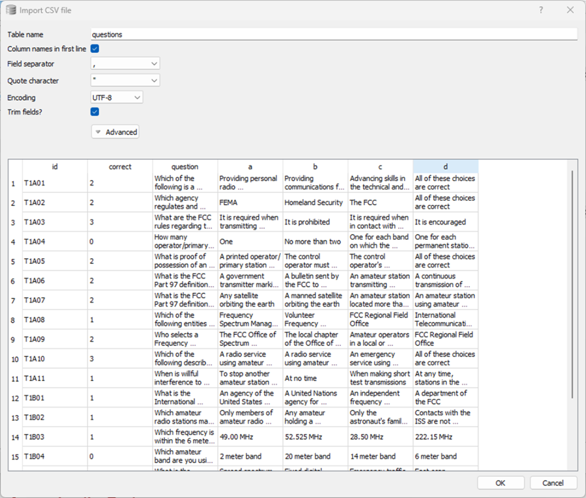
Task: Select the 'a' column header
Action: tap(250, 167)
